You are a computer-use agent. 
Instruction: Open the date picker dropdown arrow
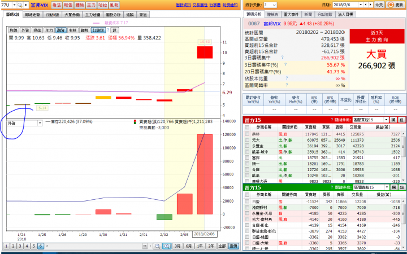coord(361,5)
